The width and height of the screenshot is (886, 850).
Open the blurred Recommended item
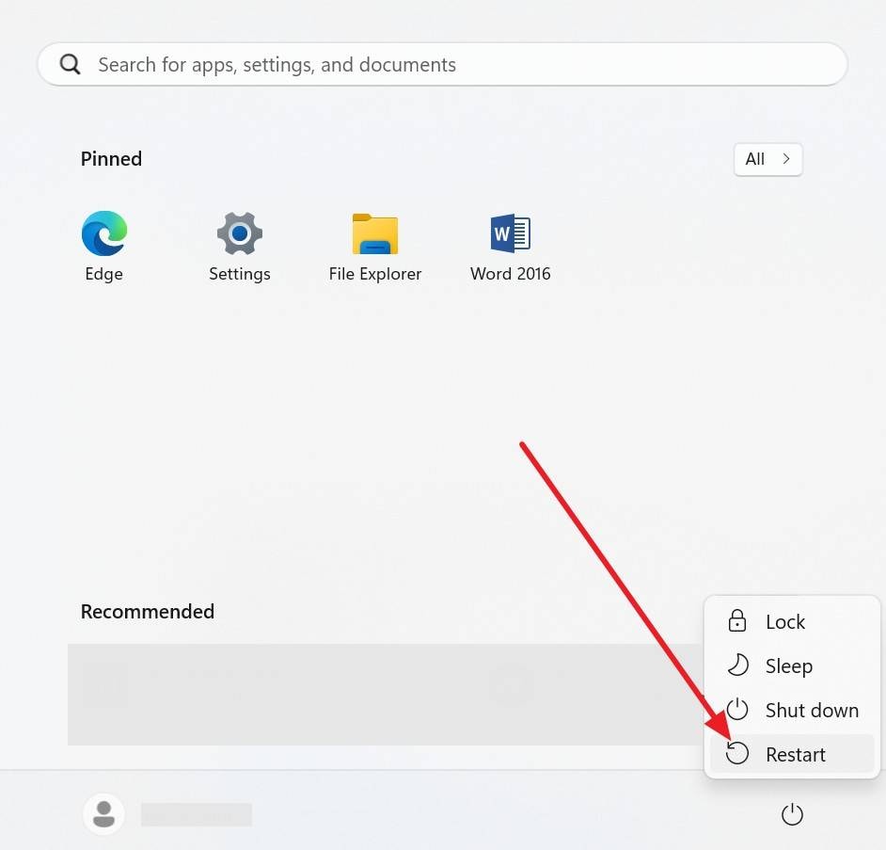[385, 695]
